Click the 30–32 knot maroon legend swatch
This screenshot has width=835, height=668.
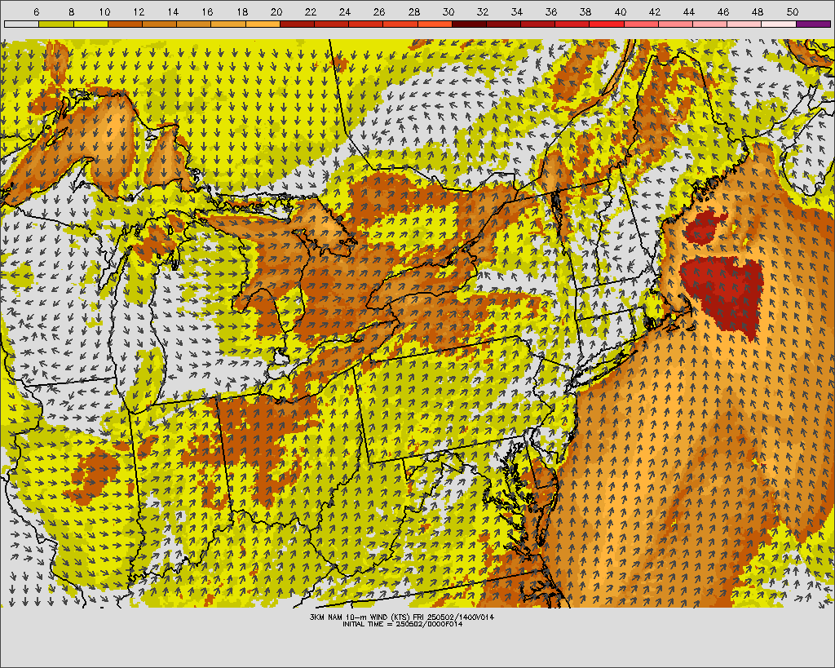click(x=469, y=24)
